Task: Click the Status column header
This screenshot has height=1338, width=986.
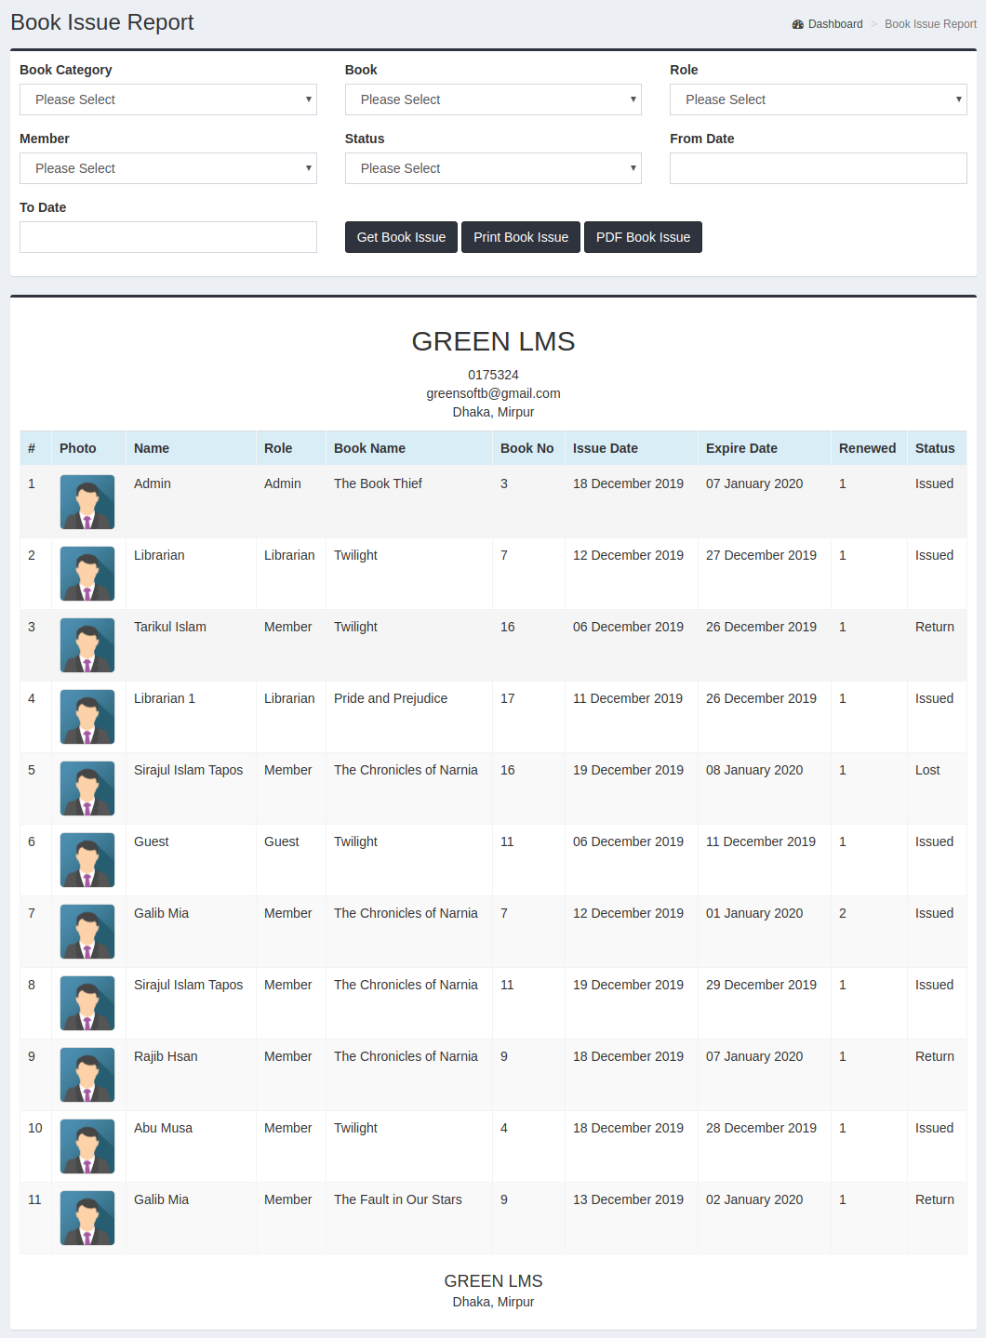Action: pos(934,447)
